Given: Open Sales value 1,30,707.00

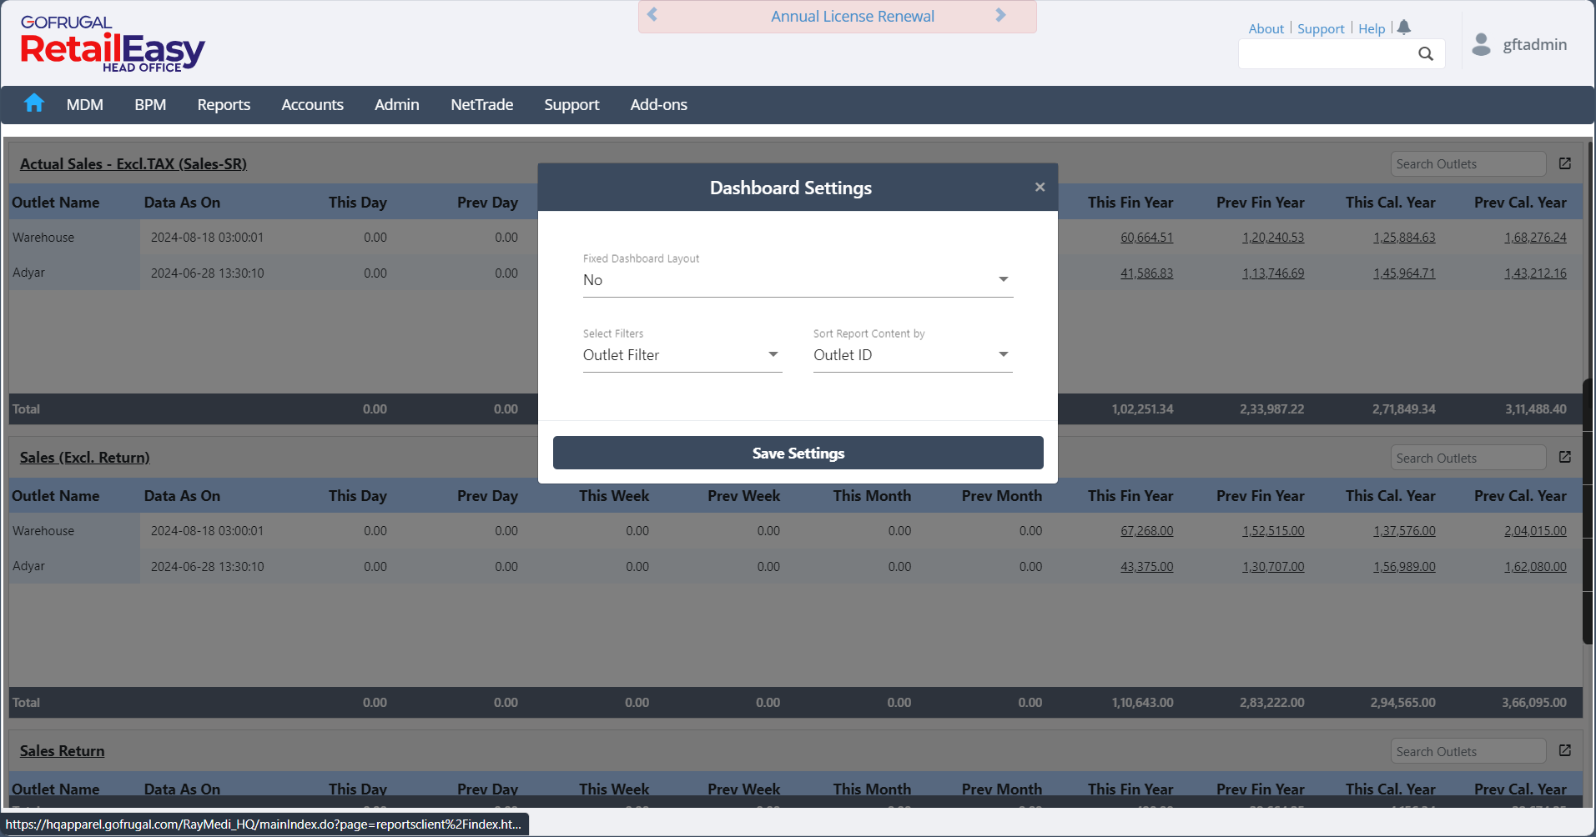Looking at the screenshot, I should [1273, 567].
